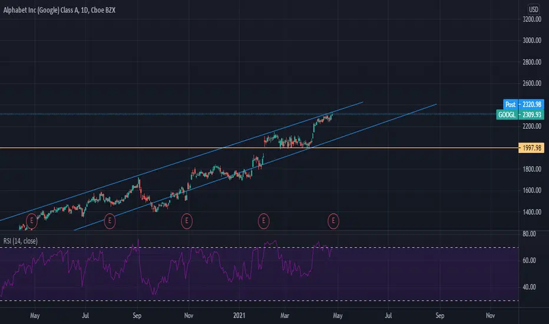The image size is (549, 324).
Task: Select the RSI (14, close) indicator label
Action: [x=20, y=241]
